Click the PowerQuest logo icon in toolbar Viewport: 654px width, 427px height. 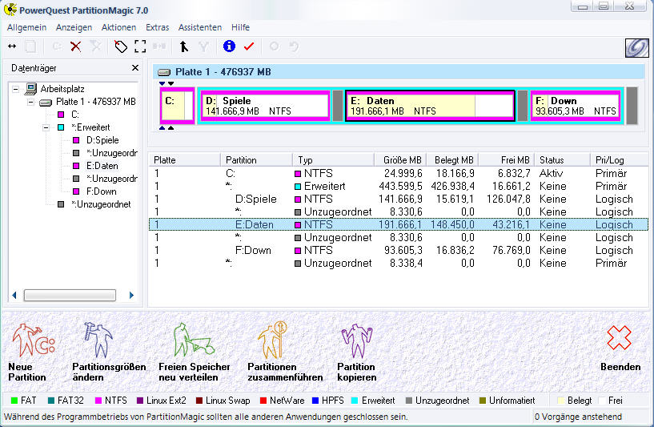click(636, 47)
